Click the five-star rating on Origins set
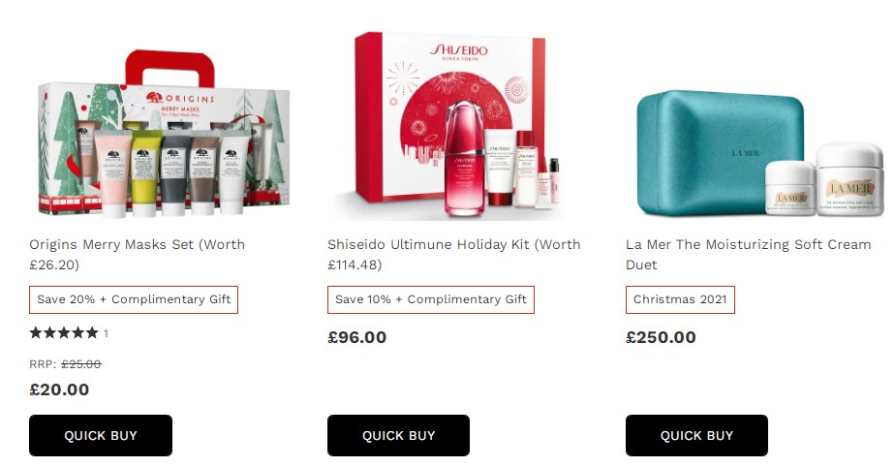Image resolution: width=895 pixels, height=467 pixels. (64, 333)
